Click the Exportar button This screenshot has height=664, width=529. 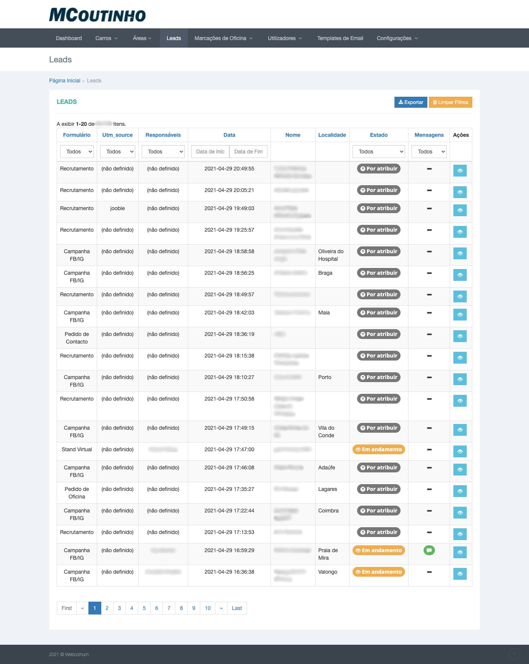point(411,102)
